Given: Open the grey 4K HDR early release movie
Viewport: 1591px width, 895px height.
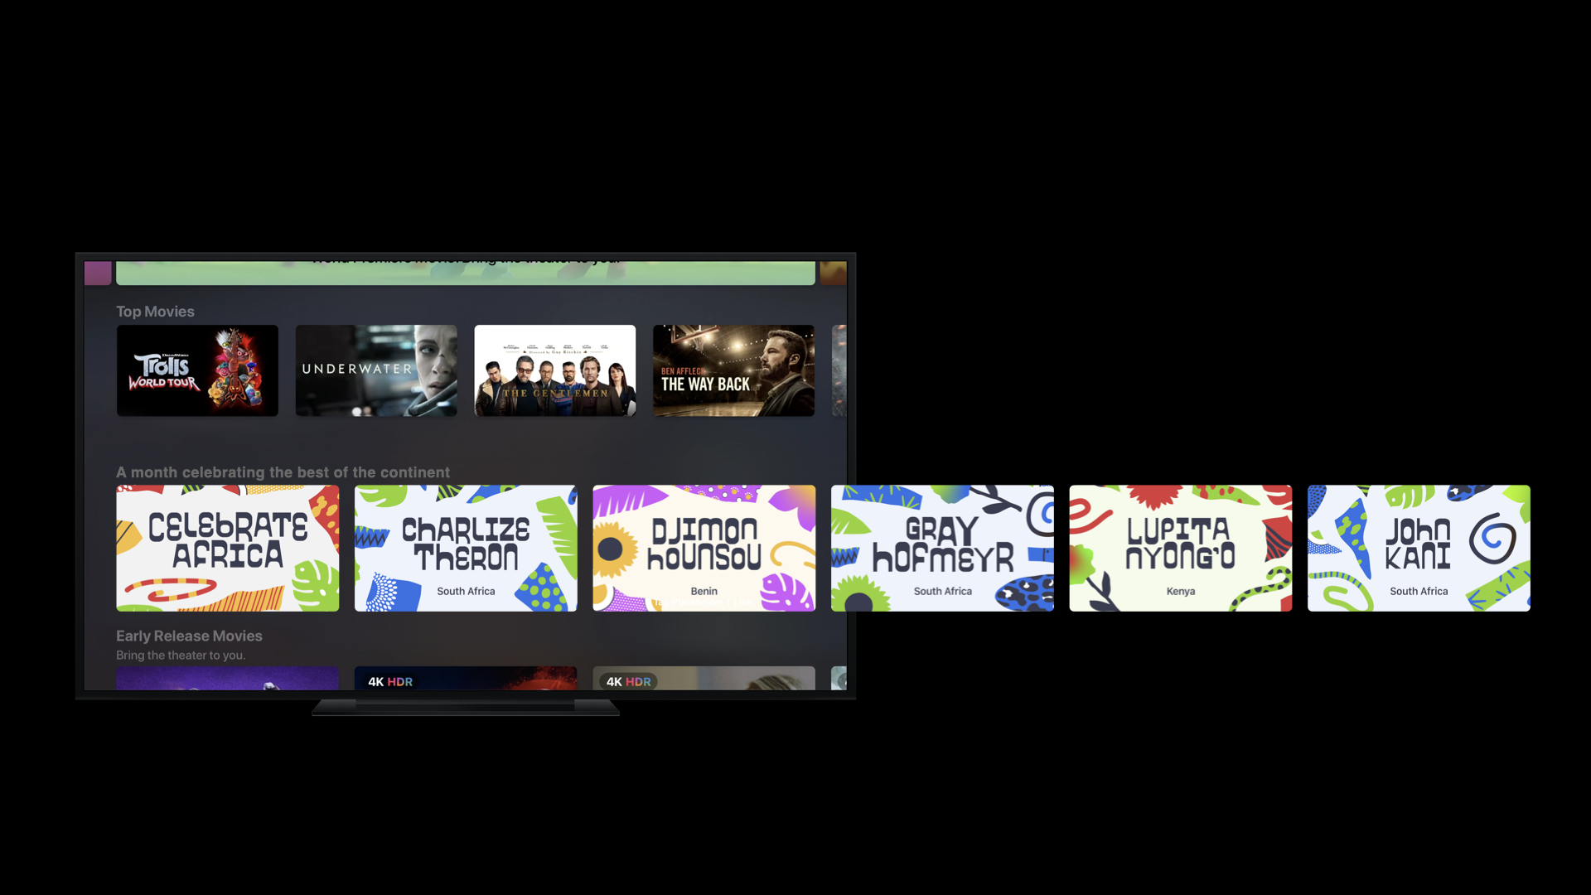Looking at the screenshot, I should coord(704,678).
